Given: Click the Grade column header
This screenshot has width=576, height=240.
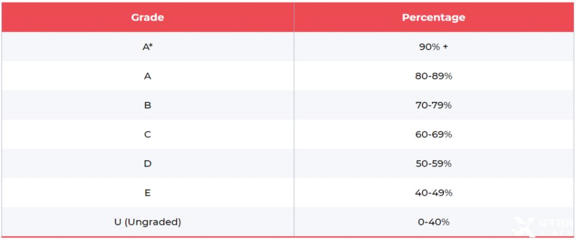Looking at the screenshot, I should 147,17.
